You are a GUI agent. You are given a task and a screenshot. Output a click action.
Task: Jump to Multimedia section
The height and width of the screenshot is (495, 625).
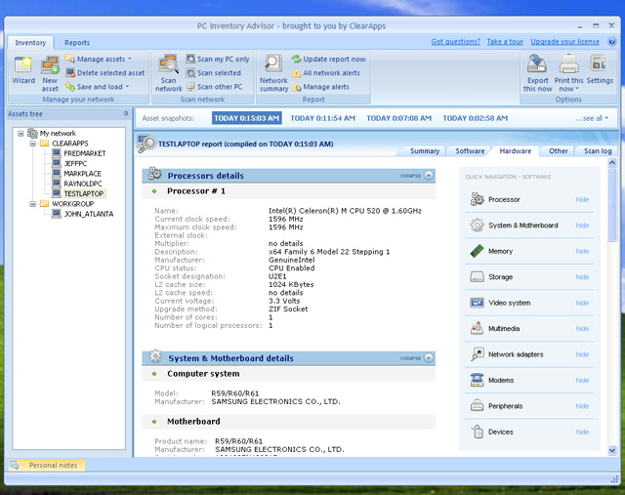point(504,329)
